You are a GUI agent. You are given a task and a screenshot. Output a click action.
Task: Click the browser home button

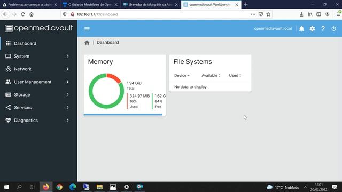(32, 14)
